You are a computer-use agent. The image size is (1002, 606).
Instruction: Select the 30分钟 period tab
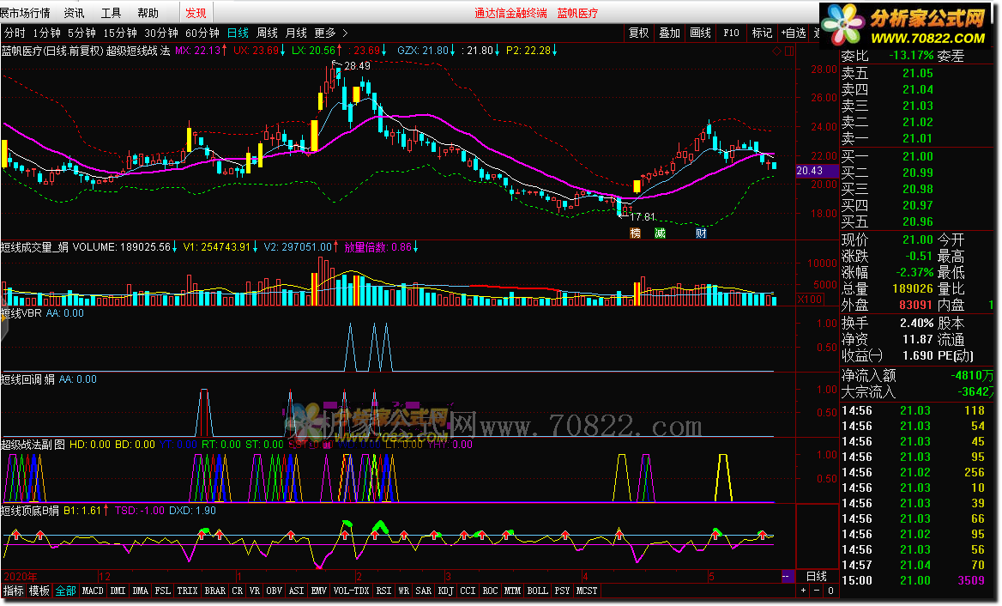(161, 33)
